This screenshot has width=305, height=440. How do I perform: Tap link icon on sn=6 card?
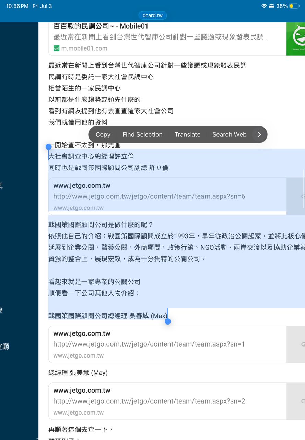tap(303, 196)
